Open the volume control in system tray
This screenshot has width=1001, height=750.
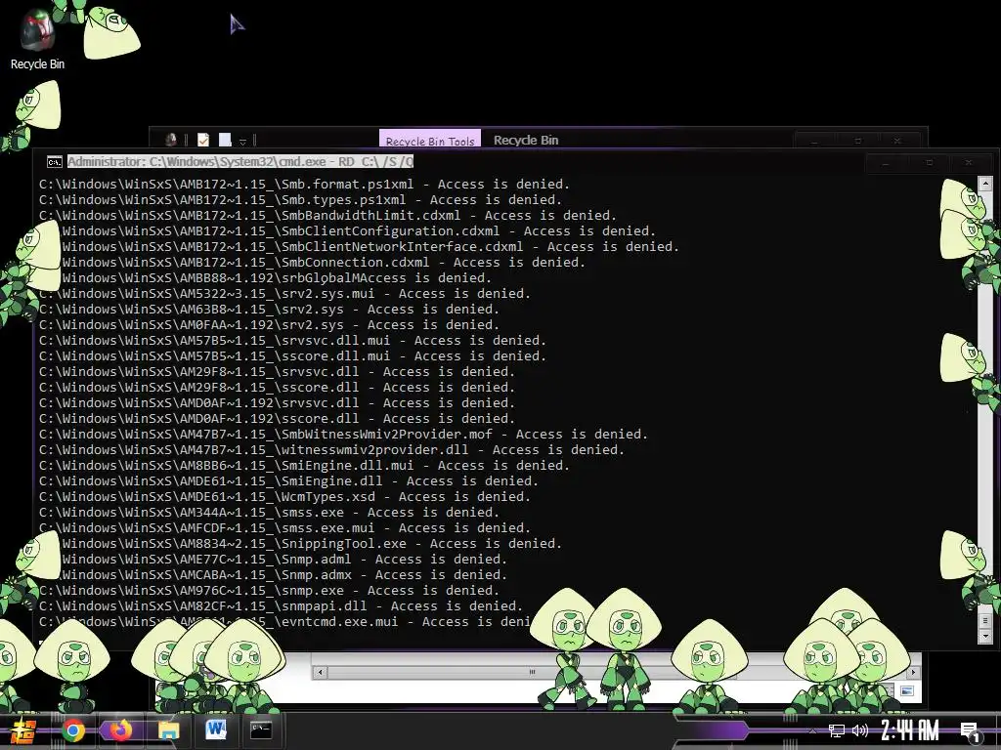point(860,730)
